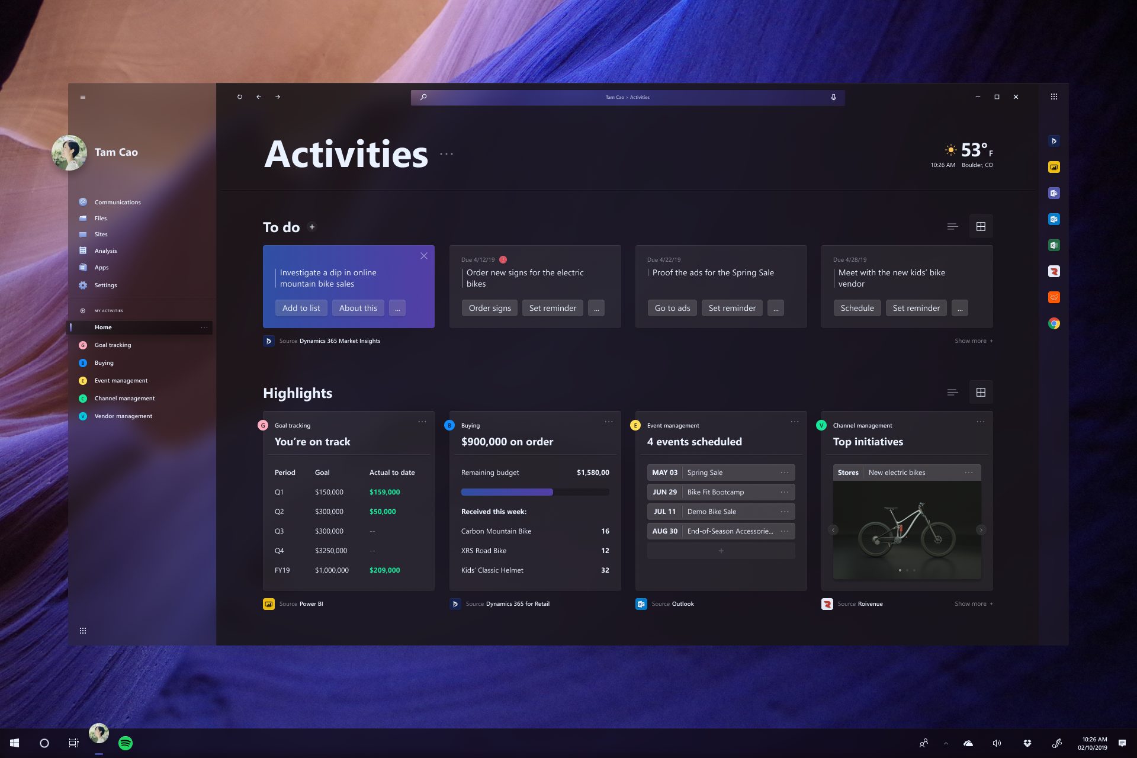1137x758 pixels.
Task: Click the refresh icon in the top bar
Action: pos(240,97)
